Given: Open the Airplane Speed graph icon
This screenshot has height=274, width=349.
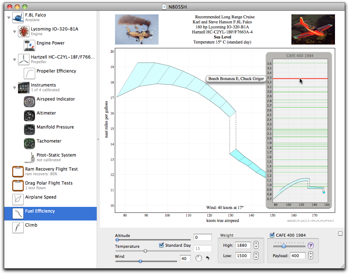Looking at the screenshot, I should click(18, 200).
